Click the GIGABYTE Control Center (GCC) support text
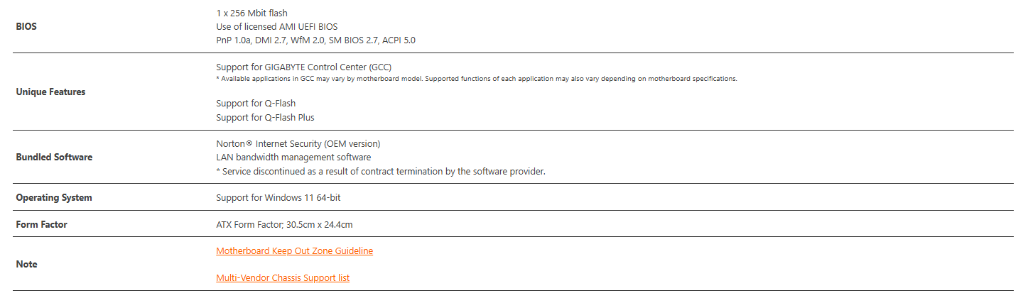Viewport: 1023px width, 298px height. pyautogui.click(x=303, y=67)
